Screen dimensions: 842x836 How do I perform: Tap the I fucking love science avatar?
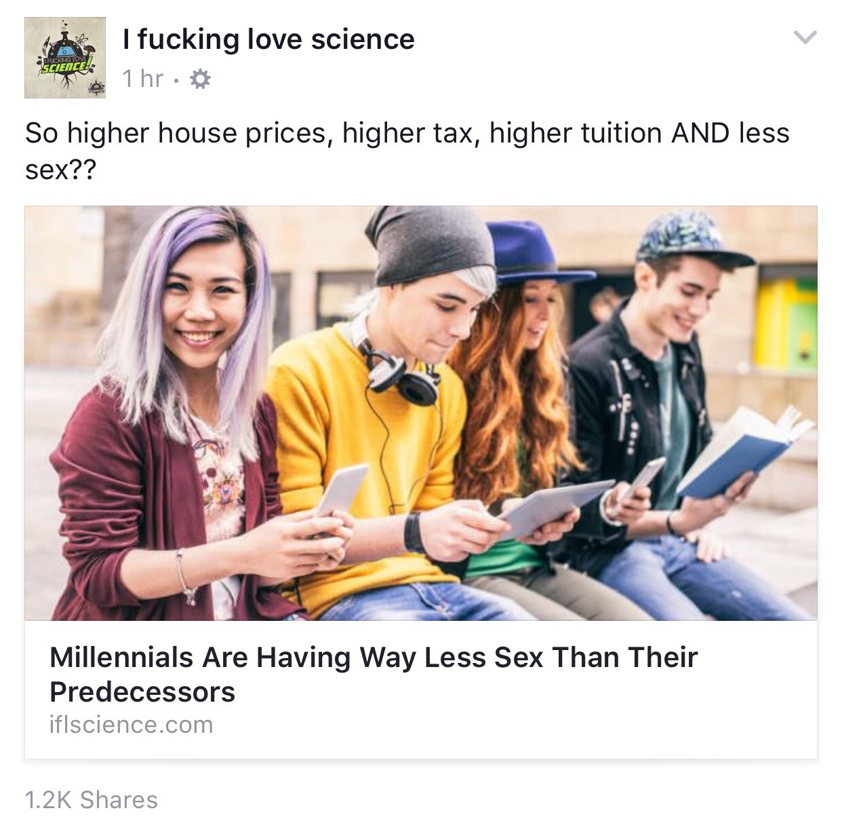coord(65,58)
